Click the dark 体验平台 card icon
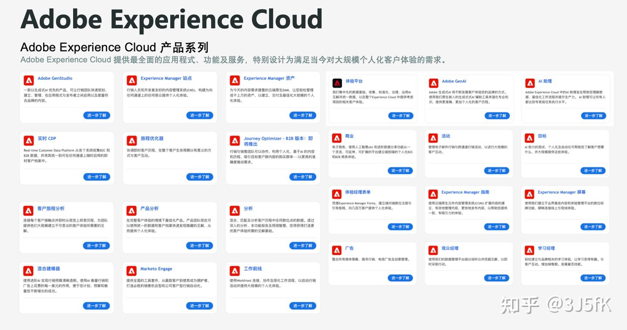 (338, 82)
